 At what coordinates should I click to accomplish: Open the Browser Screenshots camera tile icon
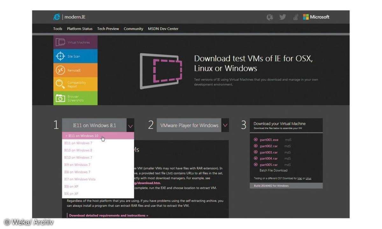click(x=60, y=98)
